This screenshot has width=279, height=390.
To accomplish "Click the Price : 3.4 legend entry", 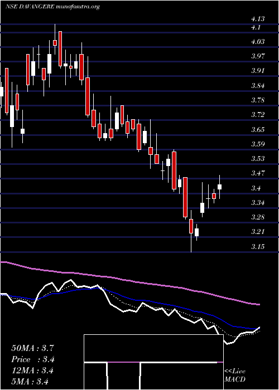I will (x=33, y=359).
